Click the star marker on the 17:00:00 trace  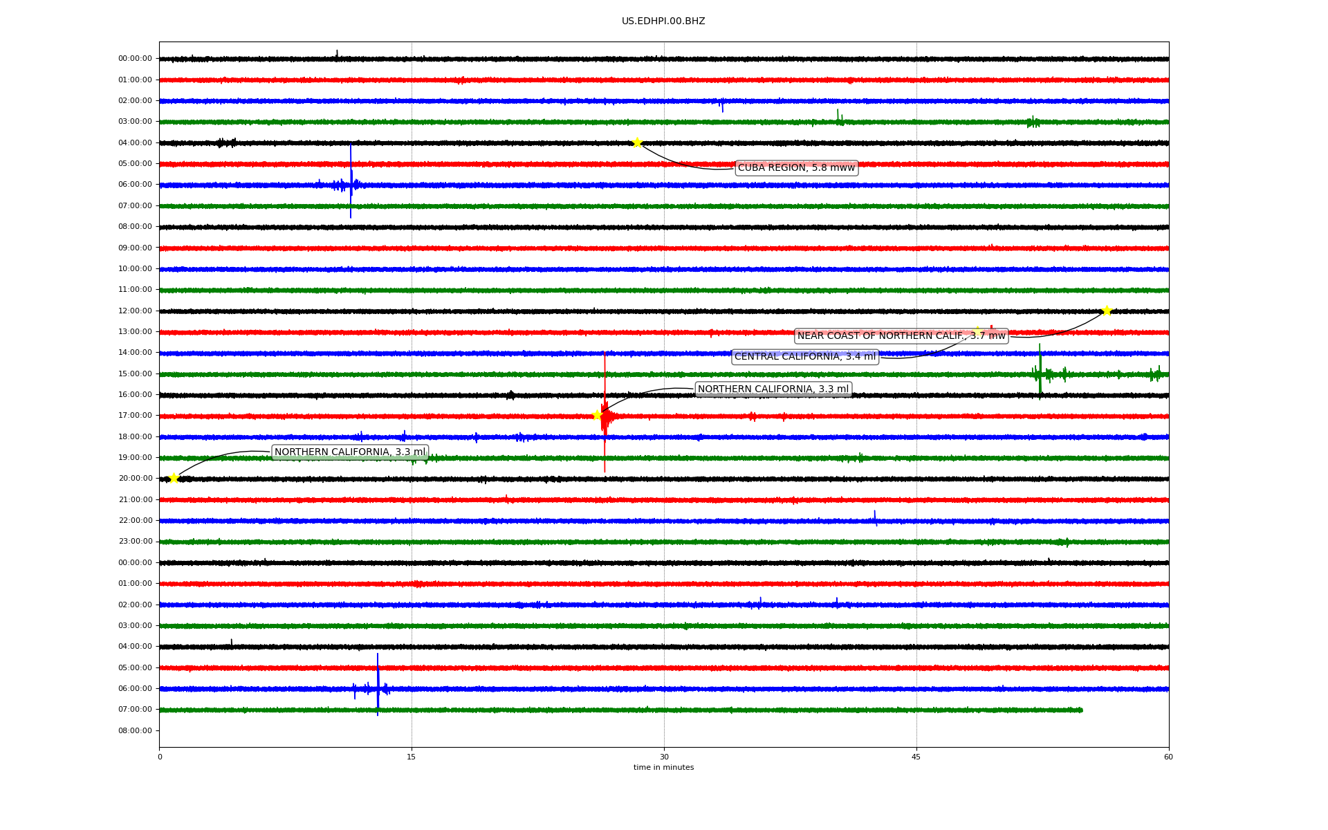(x=597, y=415)
